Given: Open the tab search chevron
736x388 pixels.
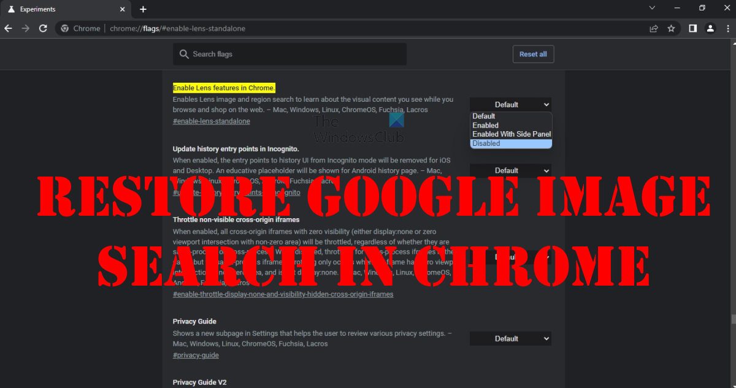Looking at the screenshot, I should pos(653,8).
